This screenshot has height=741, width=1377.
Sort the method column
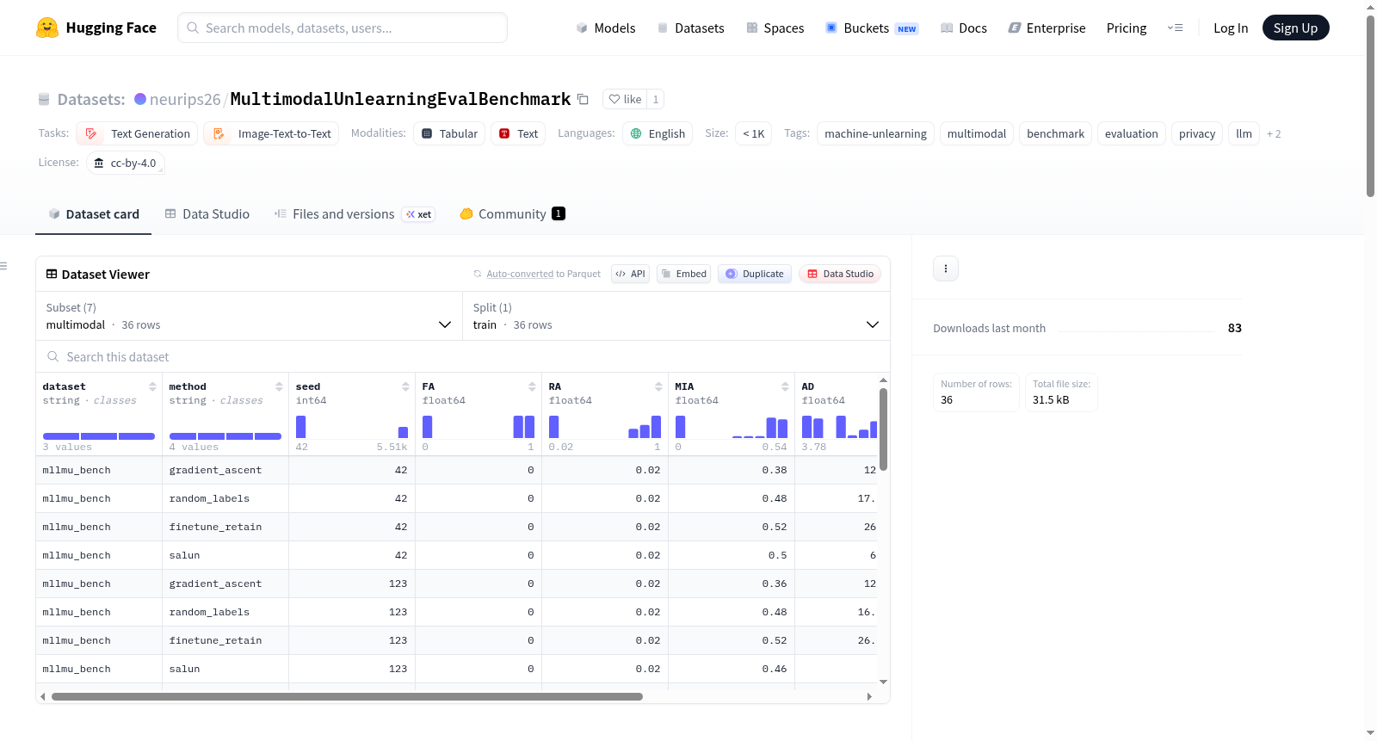[x=279, y=386]
